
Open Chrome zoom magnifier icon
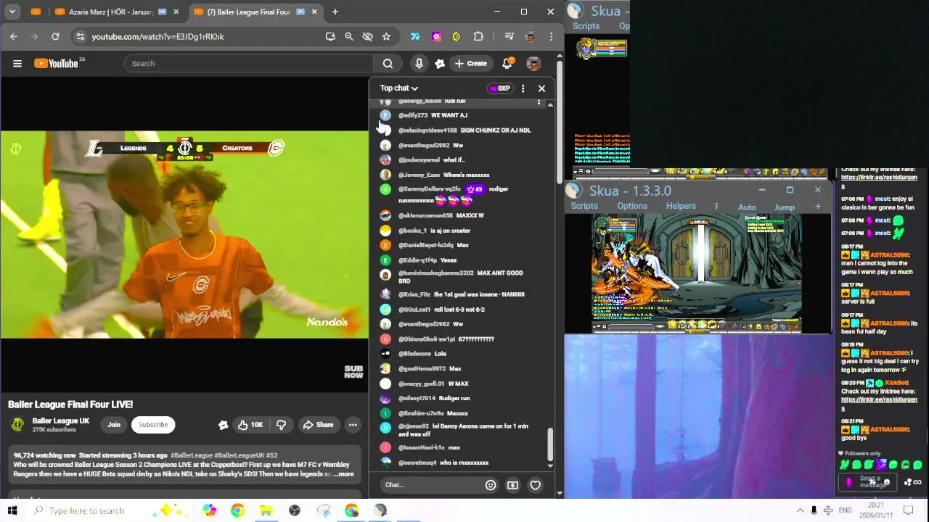pos(349,36)
